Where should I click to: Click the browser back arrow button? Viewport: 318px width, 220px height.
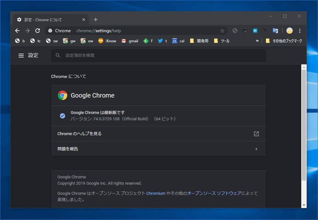(17, 31)
